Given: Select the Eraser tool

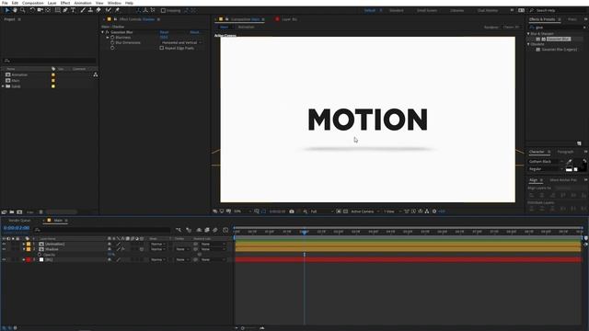Looking at the screenshot, I should [98, 10].
